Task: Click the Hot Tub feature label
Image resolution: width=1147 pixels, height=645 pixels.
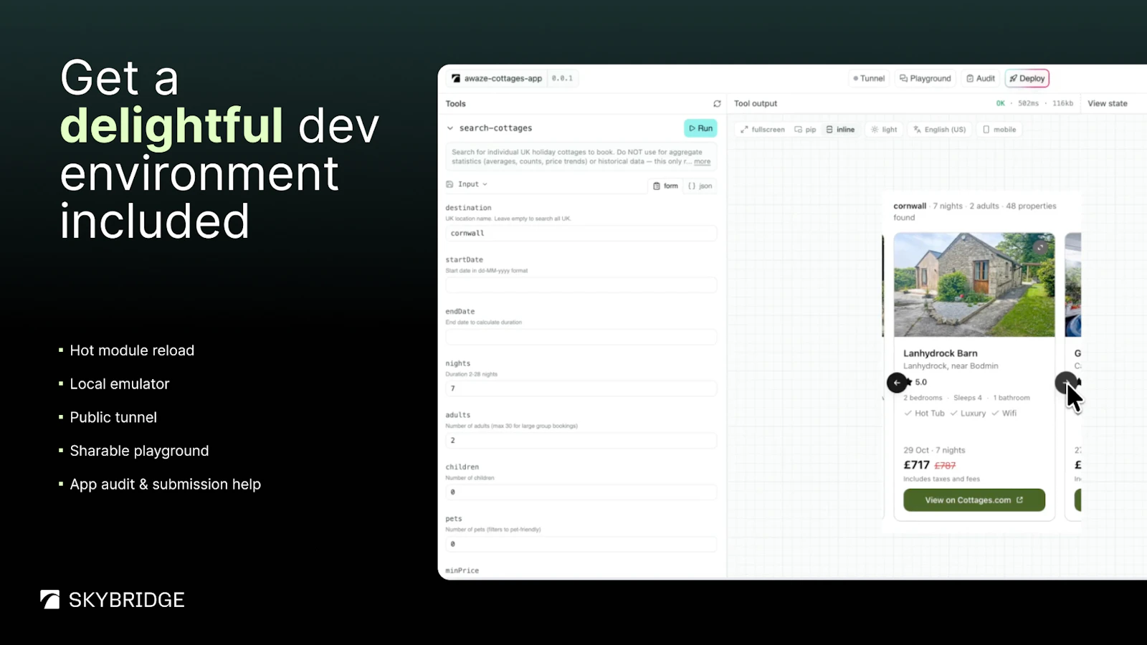Action: point(930,414)
